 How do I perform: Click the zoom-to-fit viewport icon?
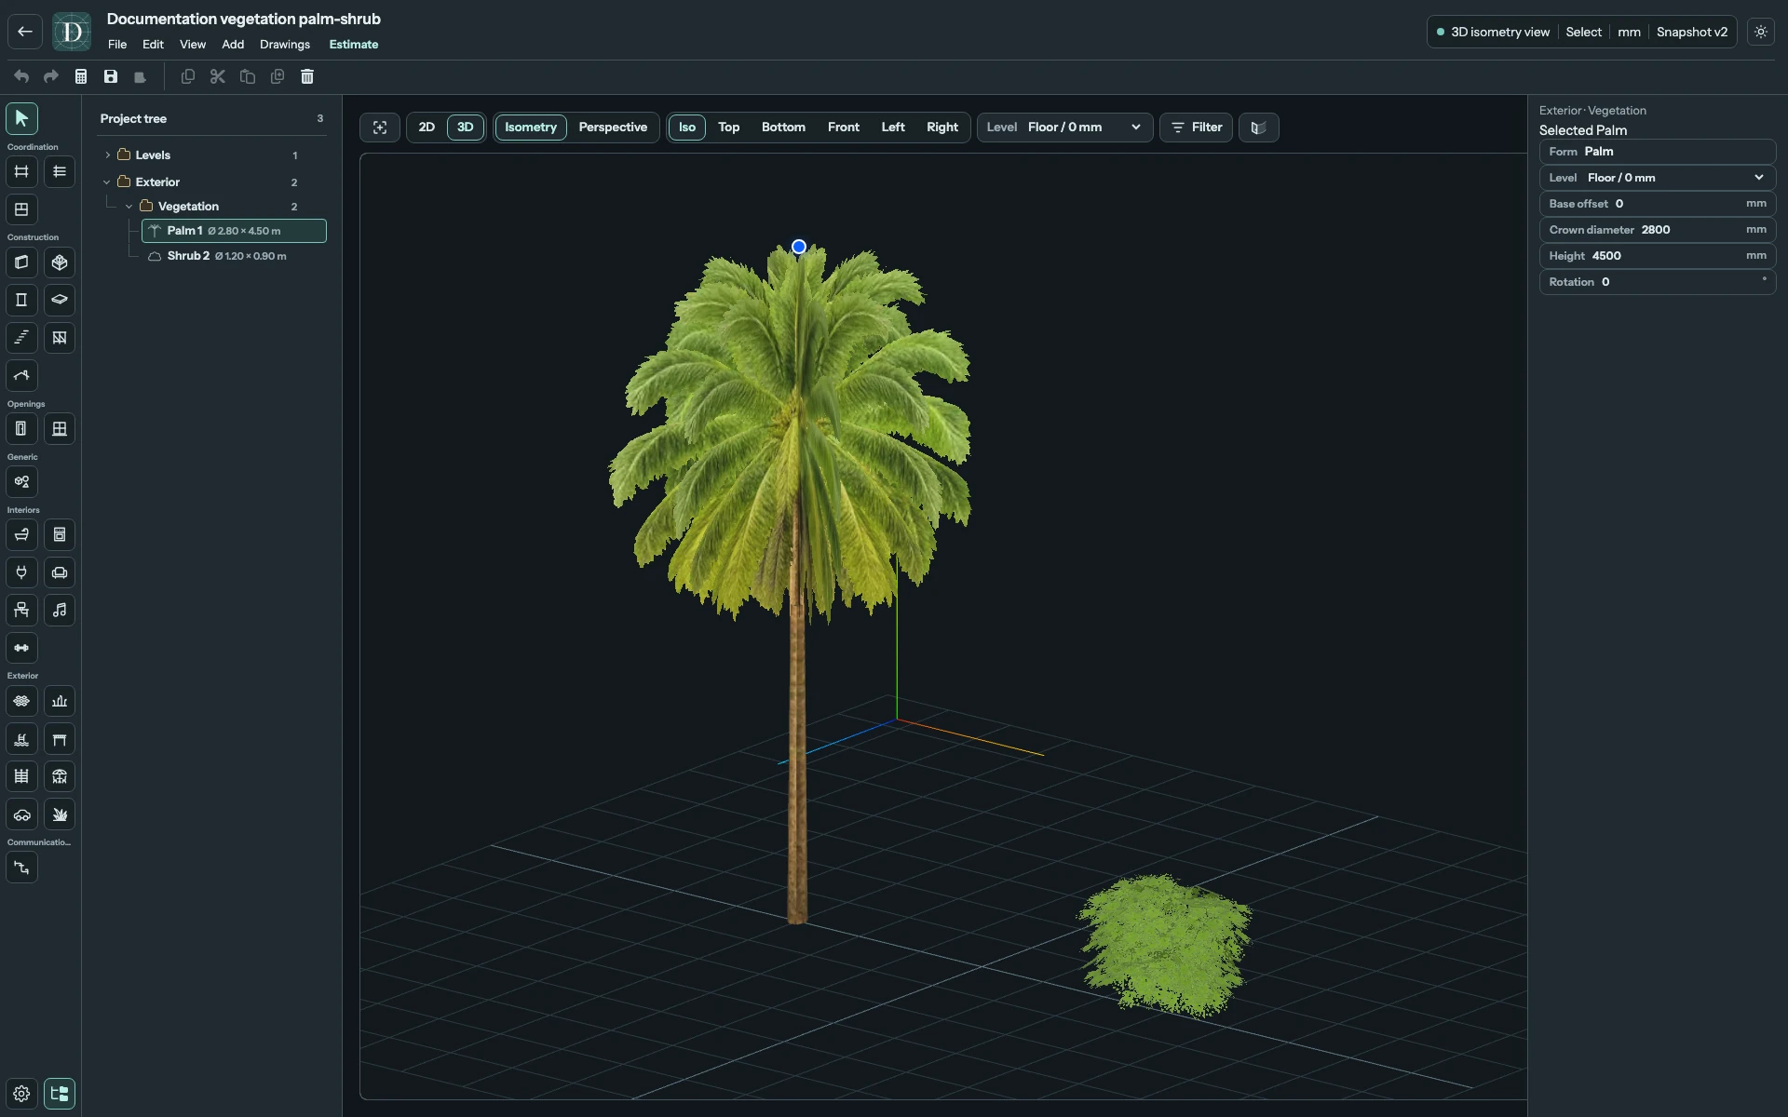[x=380, y=128]
